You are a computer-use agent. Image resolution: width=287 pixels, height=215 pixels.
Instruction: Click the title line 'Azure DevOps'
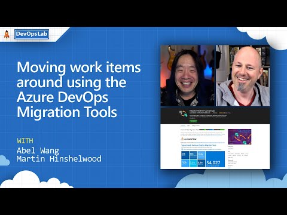pyautogui.click(x=62, y=97)
